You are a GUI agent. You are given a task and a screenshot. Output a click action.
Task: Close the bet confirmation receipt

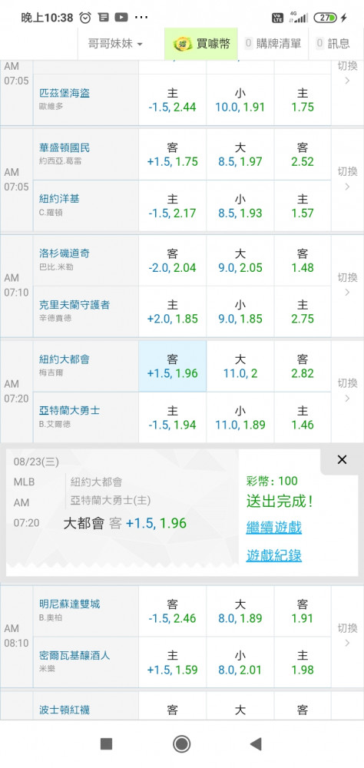tap(342, 459)
